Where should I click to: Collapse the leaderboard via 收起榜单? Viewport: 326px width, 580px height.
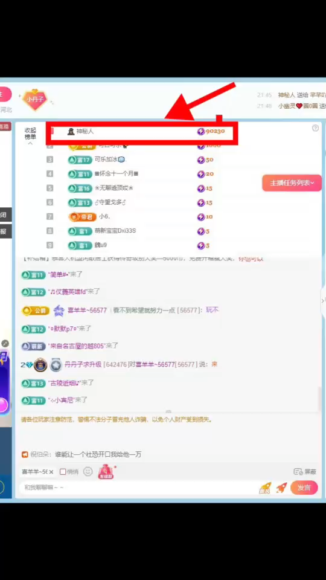[30, 135]
